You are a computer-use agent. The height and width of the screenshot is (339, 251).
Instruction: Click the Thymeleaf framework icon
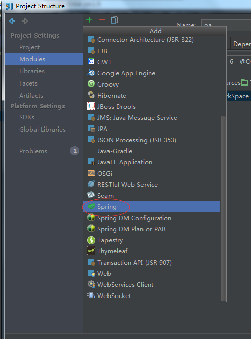[x=91, y=251]
